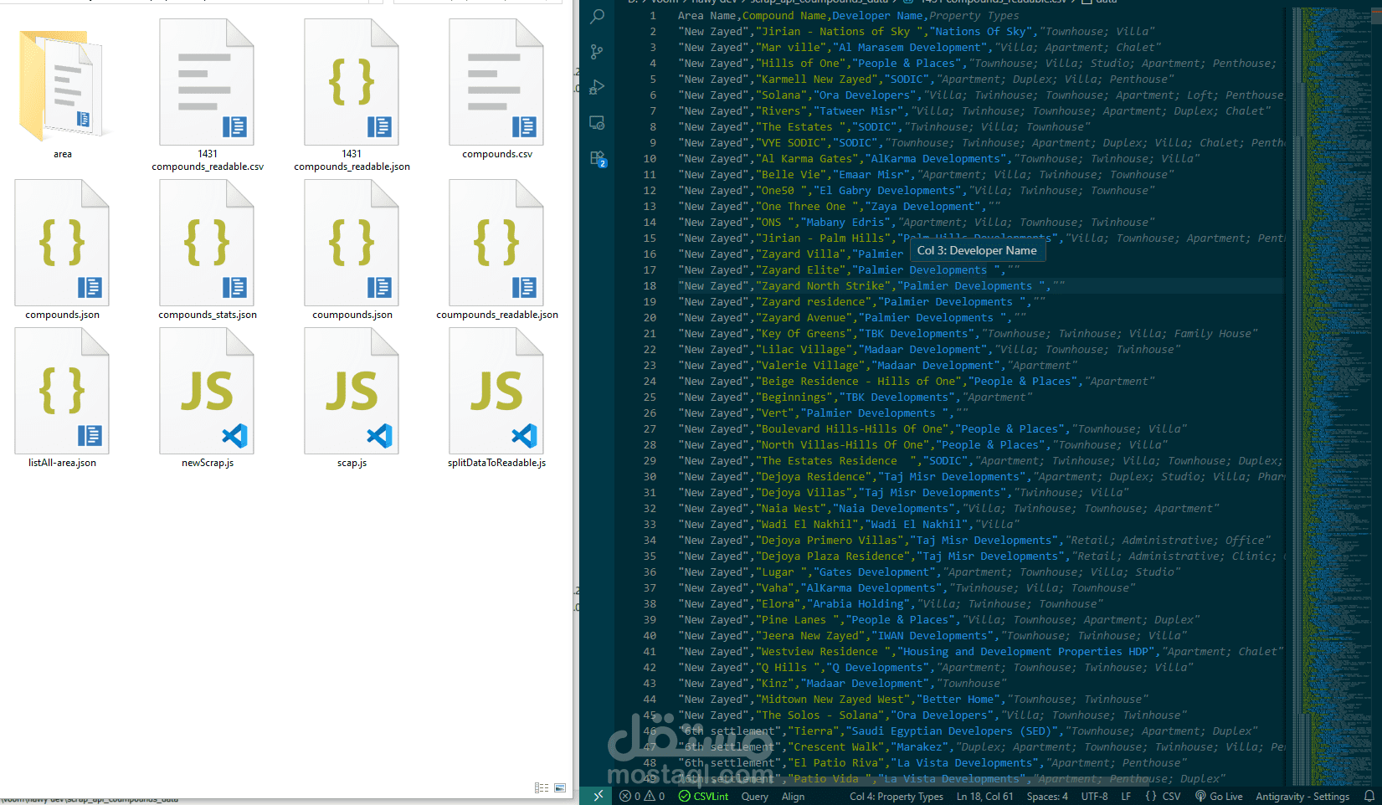Select the newScrap.js file icon
Screen dimensions: 1382x805
(207, 391)
